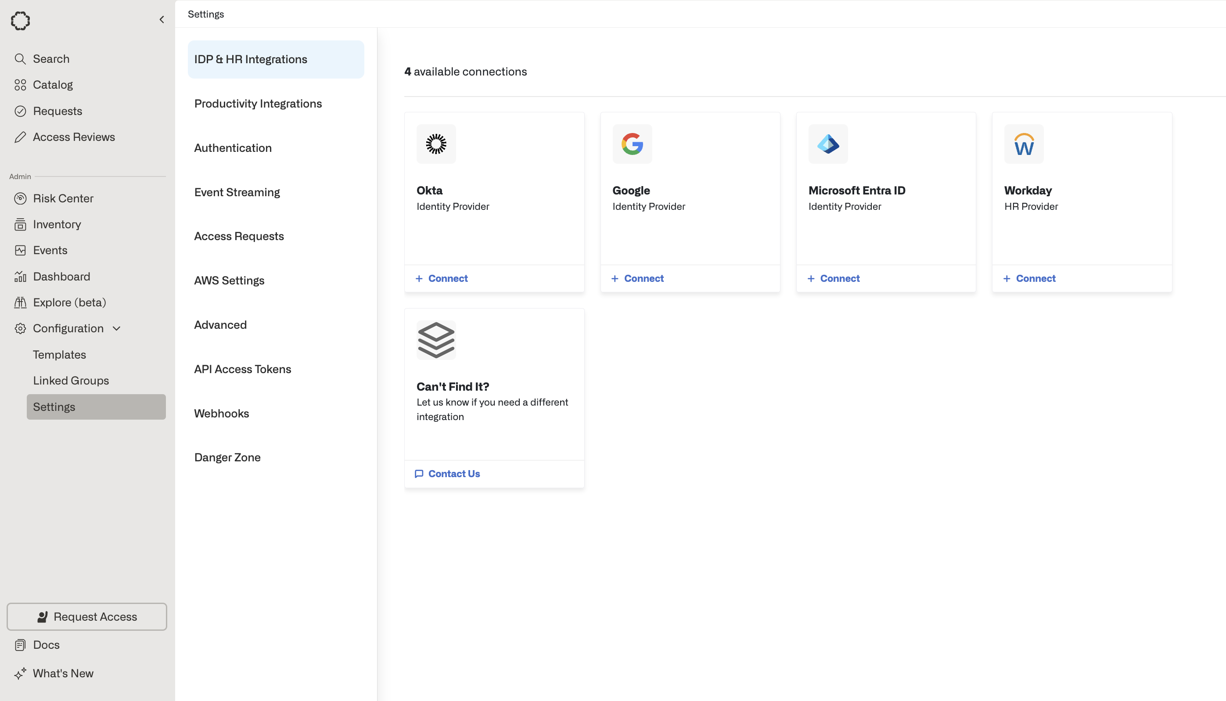The image size is (1226, 701).
Task: Click the Contact Us link
Action: point(448,474)
